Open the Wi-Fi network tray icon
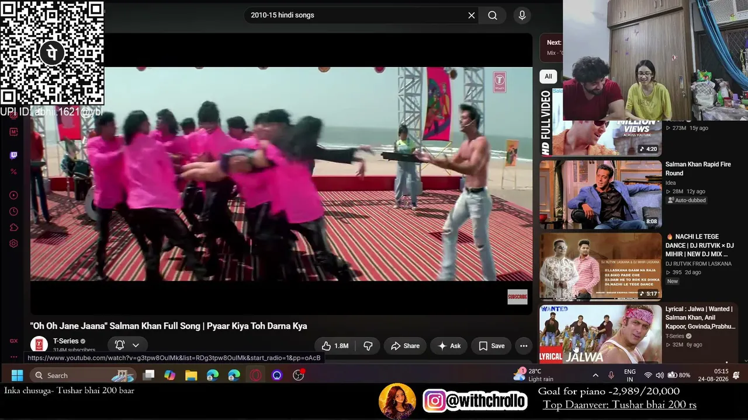 (647, 376)
